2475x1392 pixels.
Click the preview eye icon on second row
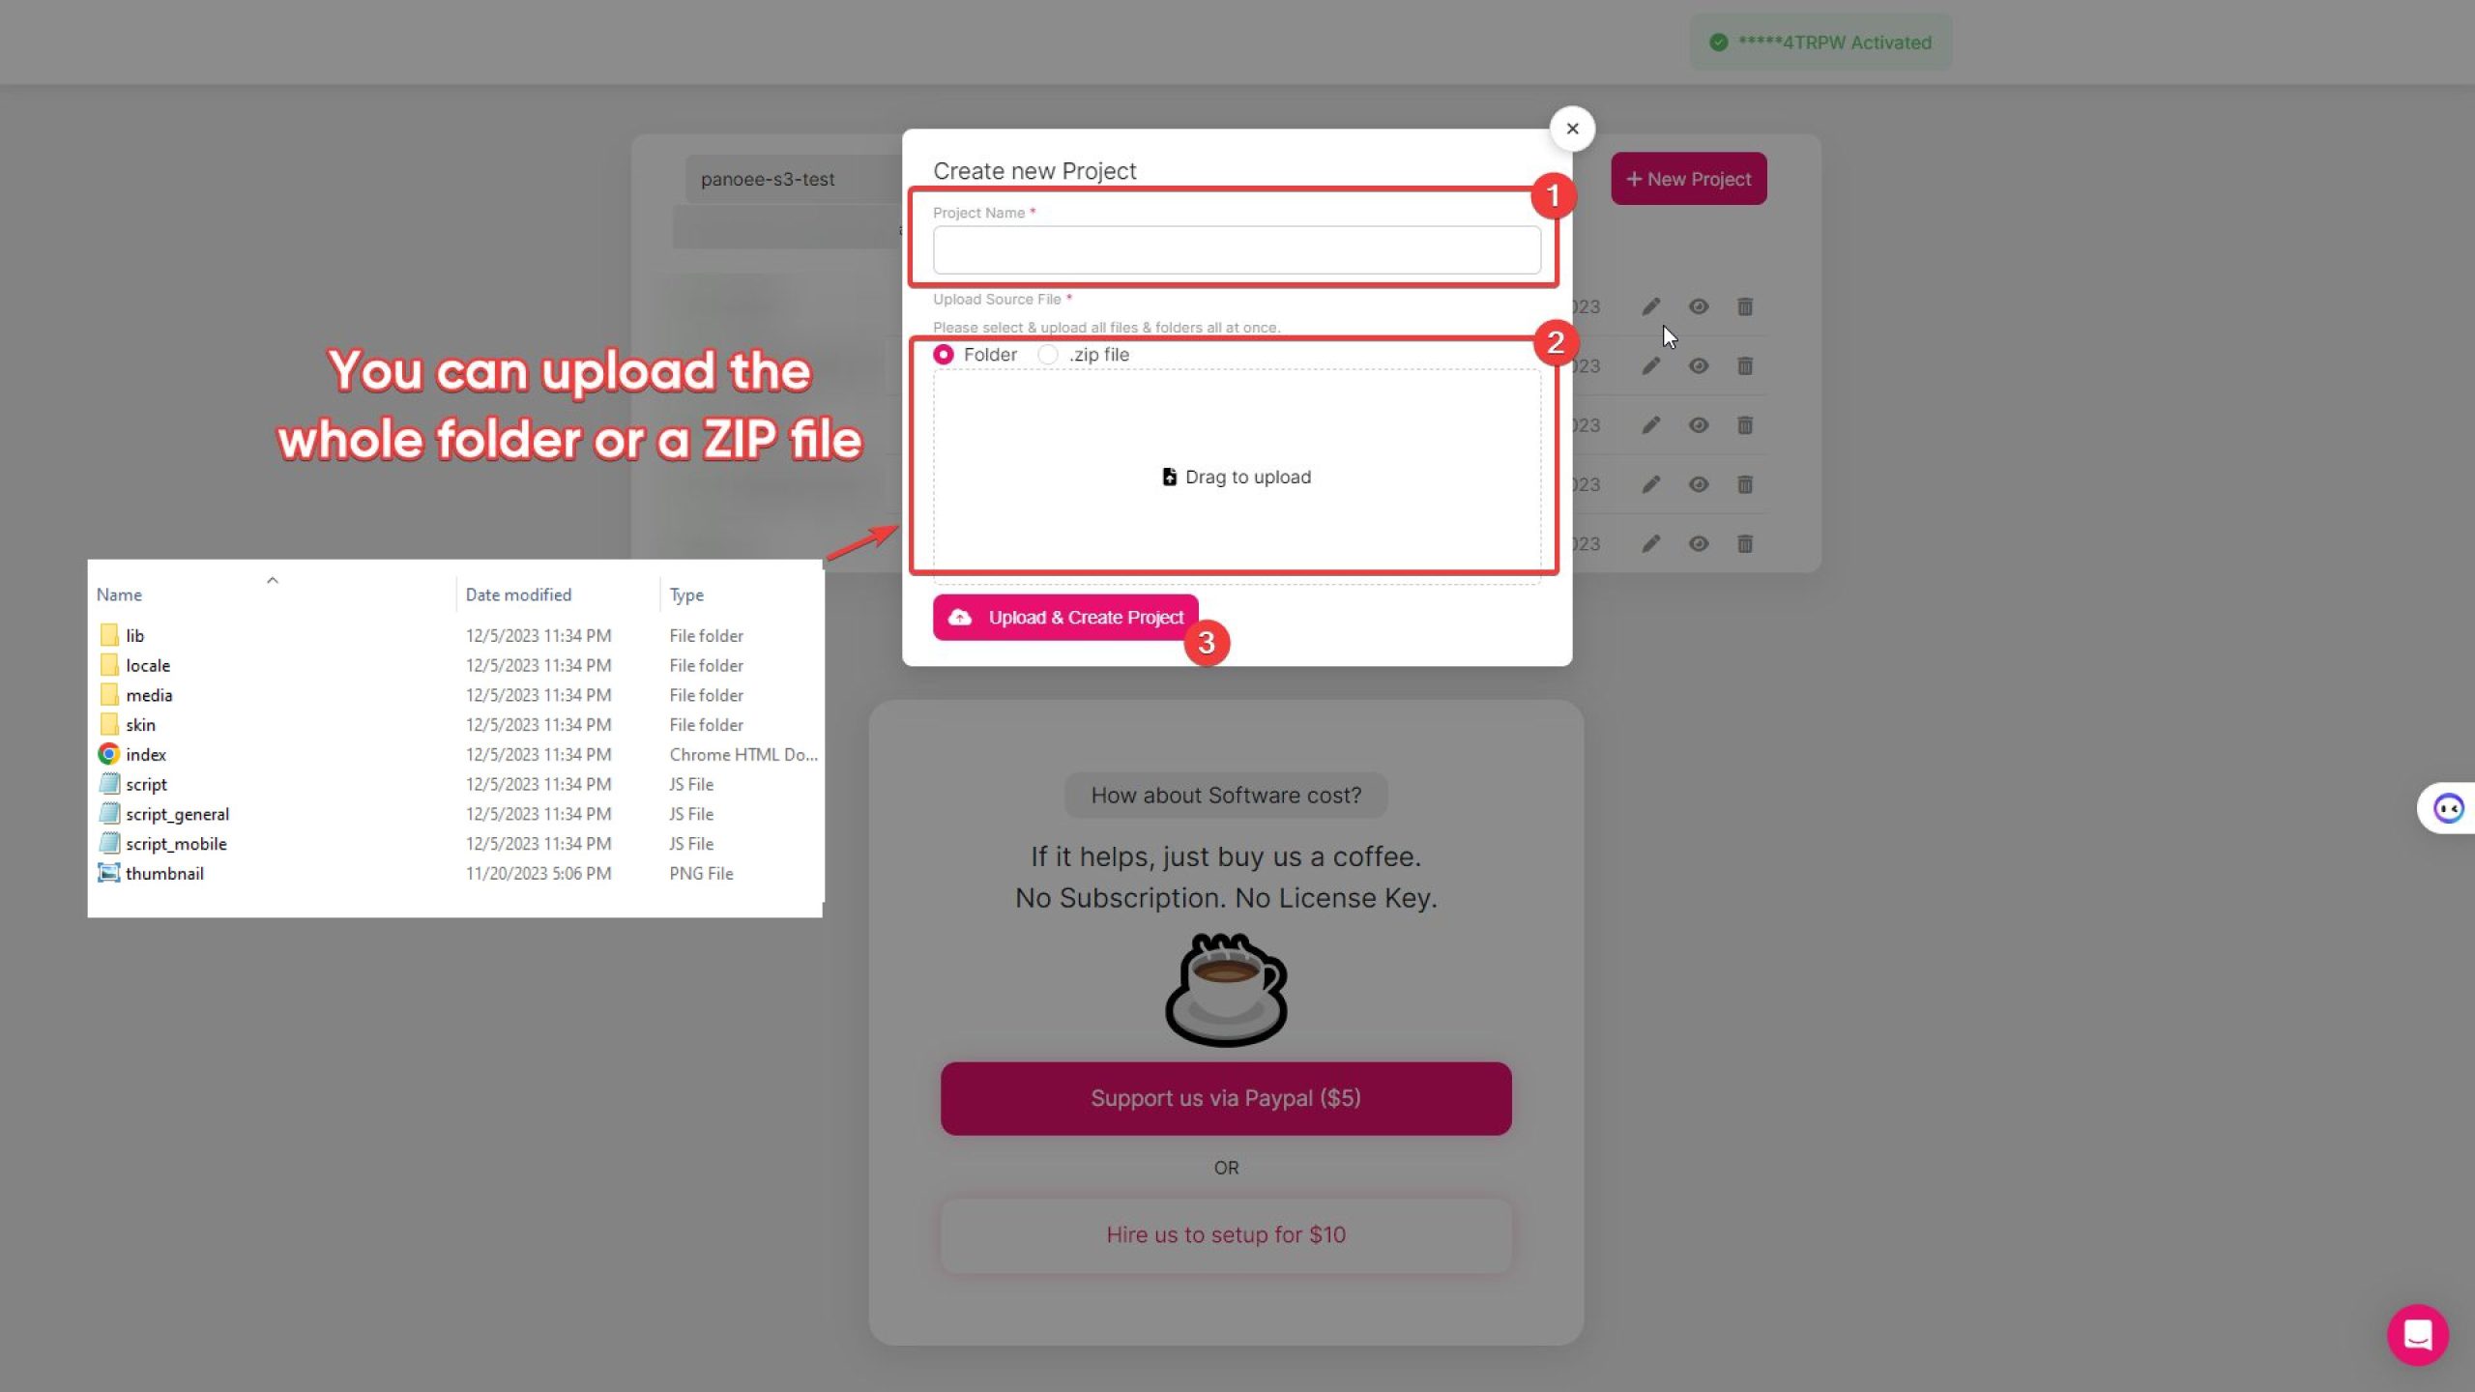tap(1698, 365)
